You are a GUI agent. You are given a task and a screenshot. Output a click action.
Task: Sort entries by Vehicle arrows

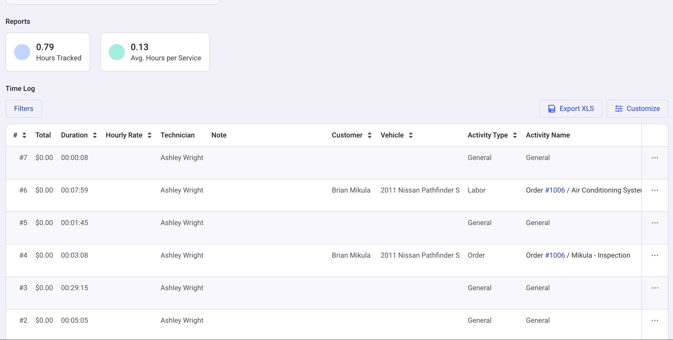tap(411, 135)
